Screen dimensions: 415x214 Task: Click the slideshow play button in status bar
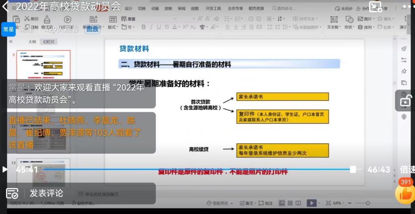(311, 203)
